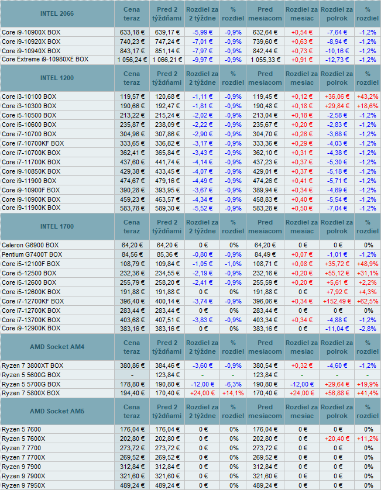Click the INTEL 1700 section header
Viewport: 381px width, 490px height.
pyautogui.click(x=57, y=226)
